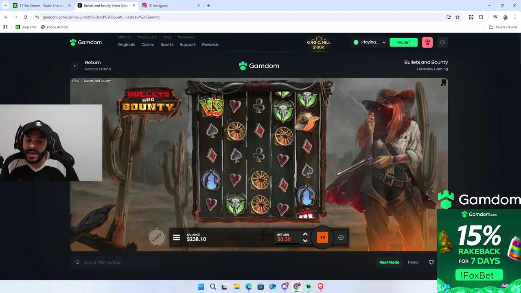The height and width of the screenshot is (293, 521).
Task: Go back using the Return arrow
Action: tap(75, 66)
